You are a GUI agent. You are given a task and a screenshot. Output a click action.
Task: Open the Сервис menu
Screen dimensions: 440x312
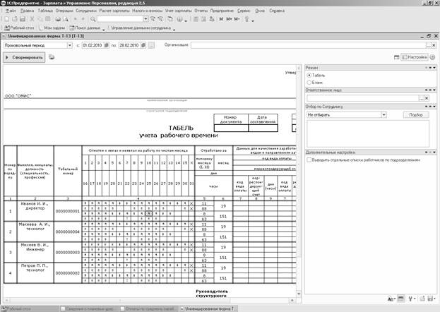click(244, 11)
